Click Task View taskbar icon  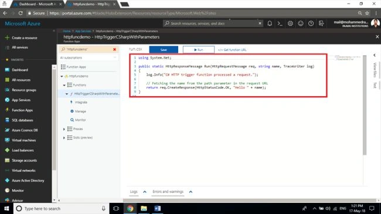pos(116,209)
